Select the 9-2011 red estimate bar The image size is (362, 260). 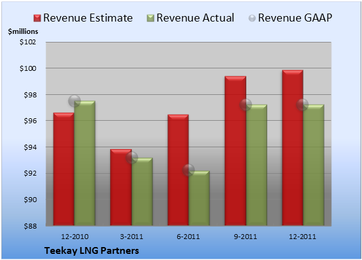(235, 151)
